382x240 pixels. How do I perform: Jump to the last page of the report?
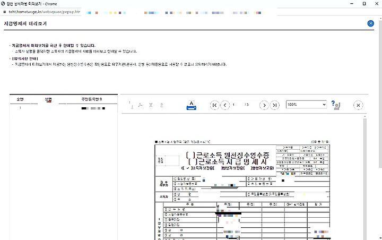(x=275, y=105)
